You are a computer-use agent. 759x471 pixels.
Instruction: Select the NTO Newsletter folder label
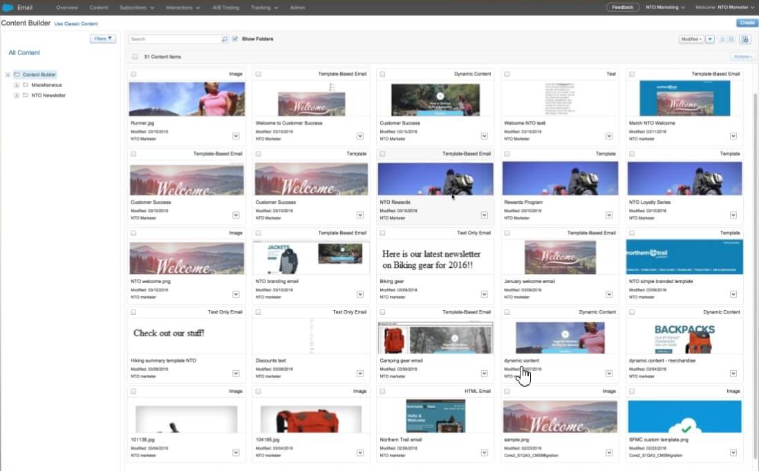click(x=48, y=95)
